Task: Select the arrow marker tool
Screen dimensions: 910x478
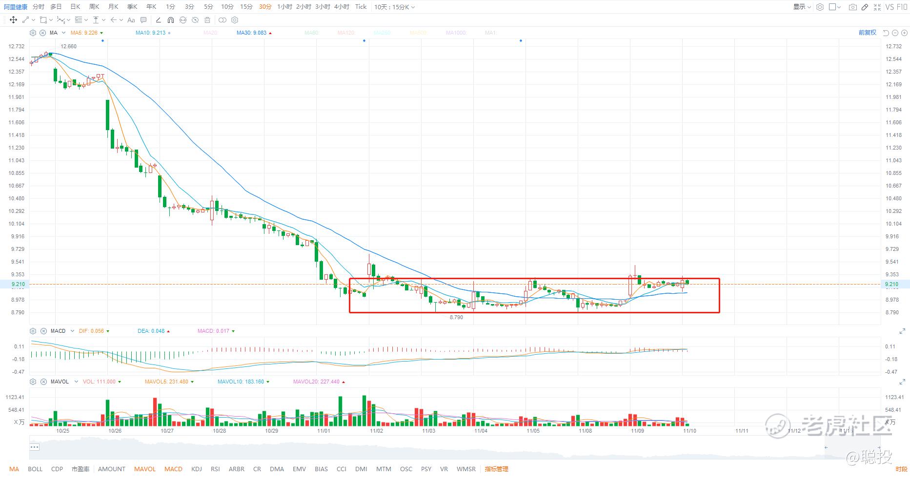Action: 113,20
